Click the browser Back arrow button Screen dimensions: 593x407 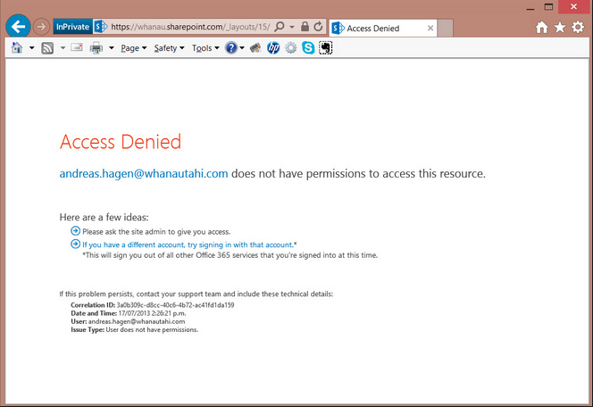click(18, 27)
